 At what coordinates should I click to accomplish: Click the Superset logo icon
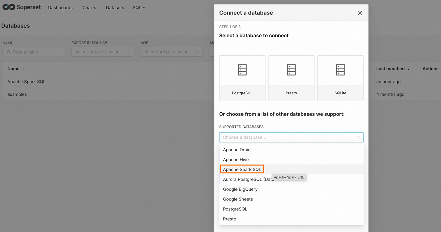(9, 7)
